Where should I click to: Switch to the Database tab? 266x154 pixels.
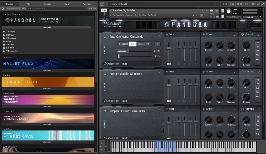(48, 4)
